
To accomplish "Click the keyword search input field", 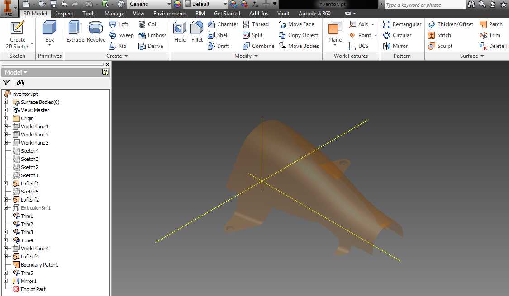I will pyautogui.click(x=424, y=5).
